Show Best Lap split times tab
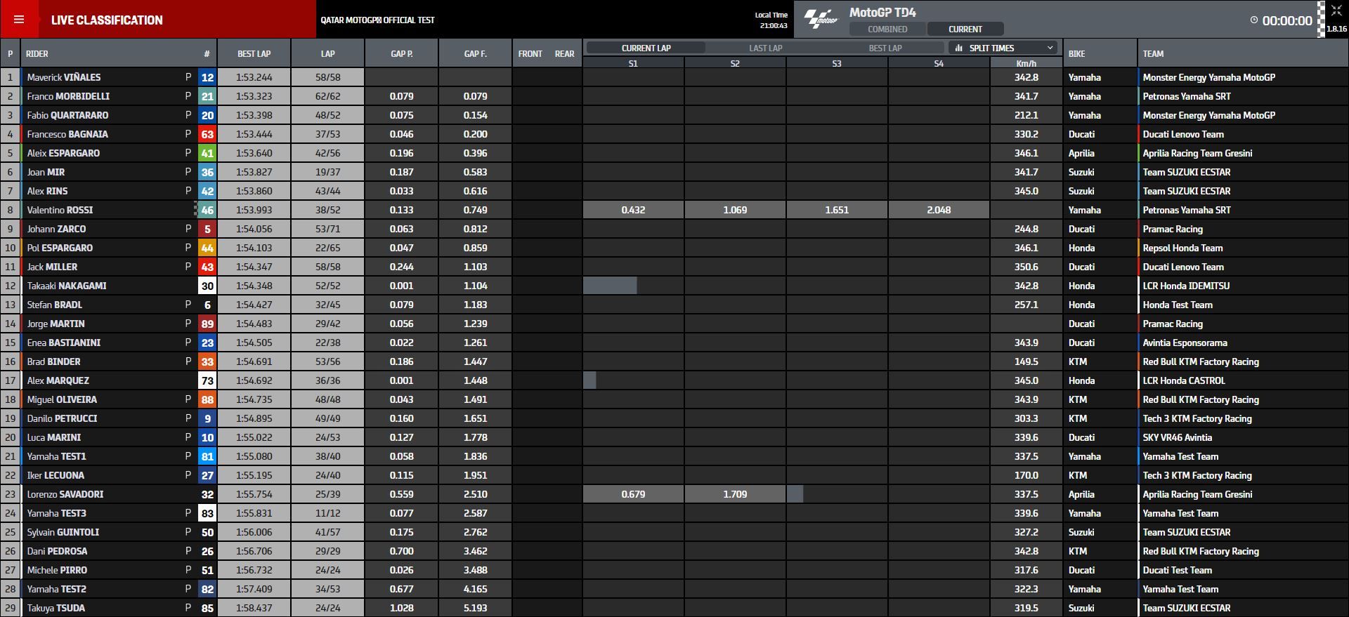Image resolution: width=1349 pixels, height=617 pixels. click(x=885, y=48)
